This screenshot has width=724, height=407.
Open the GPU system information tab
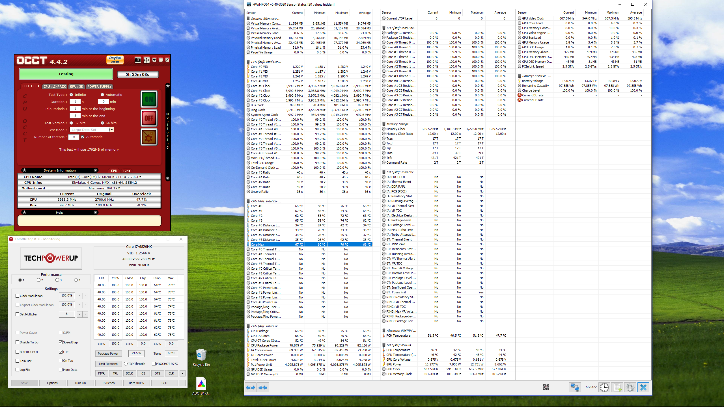[x=127, y=171]
